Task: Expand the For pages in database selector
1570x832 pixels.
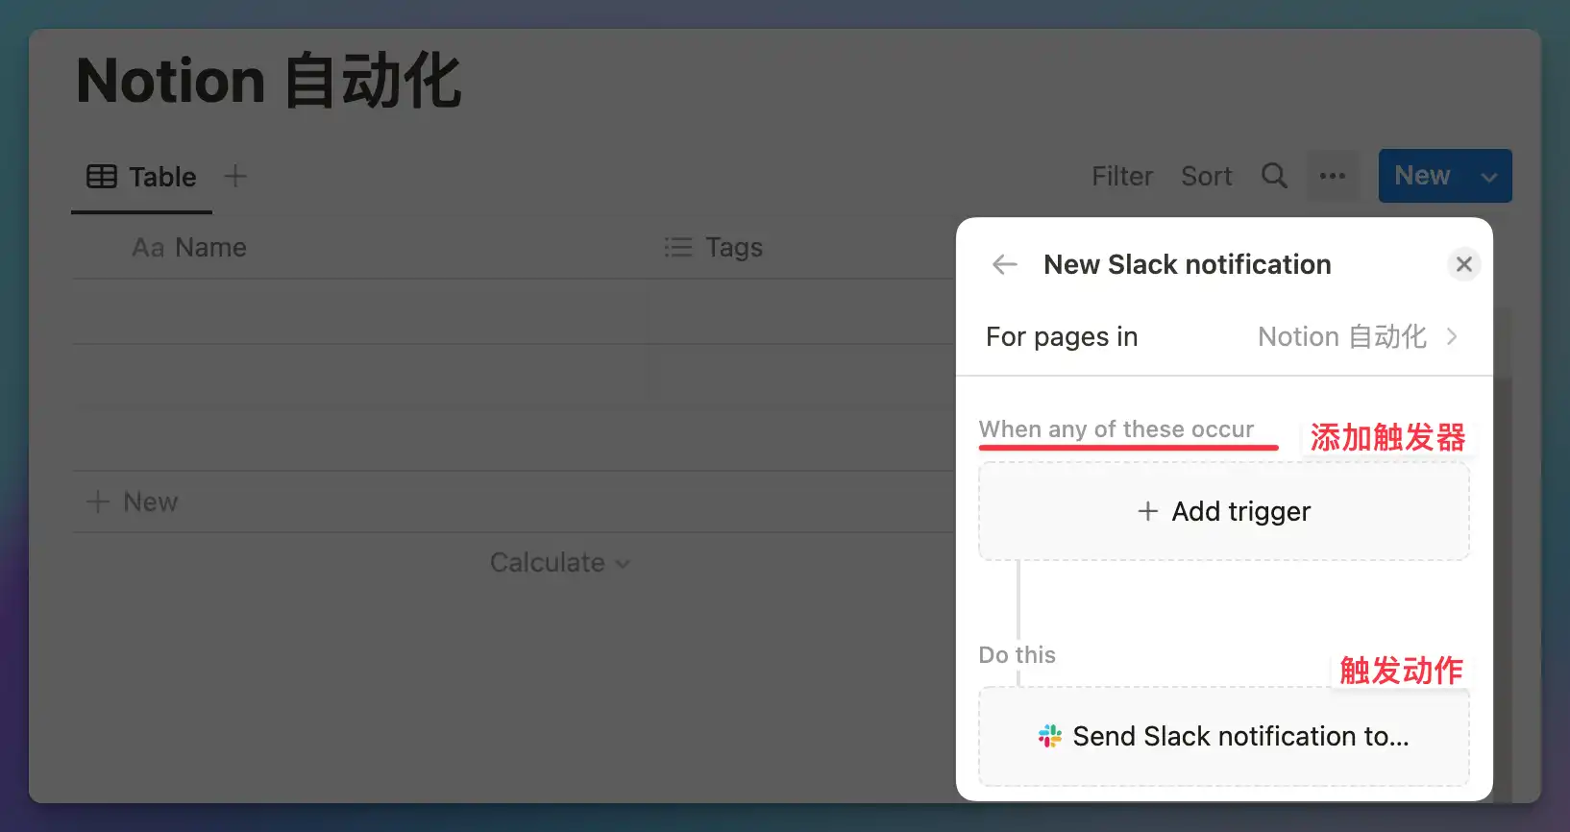Action: coord(1357,336)
